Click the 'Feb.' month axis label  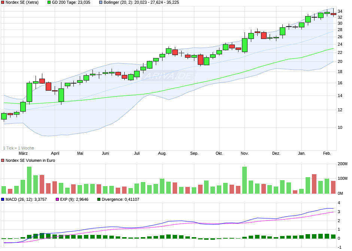pyautogui.click(x=327, y=153)
